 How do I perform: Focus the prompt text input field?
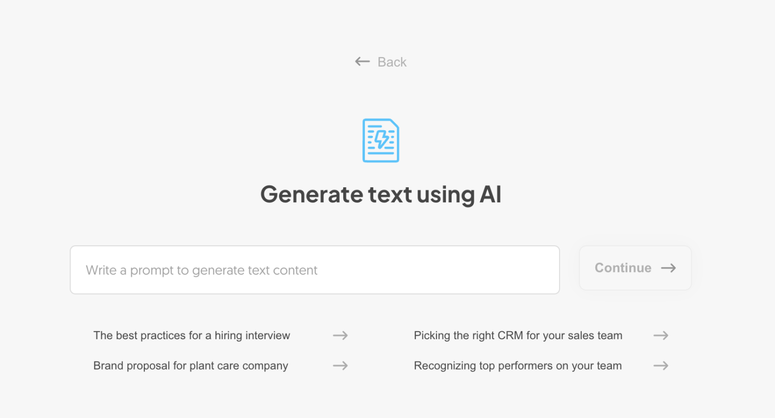(314, 270)
